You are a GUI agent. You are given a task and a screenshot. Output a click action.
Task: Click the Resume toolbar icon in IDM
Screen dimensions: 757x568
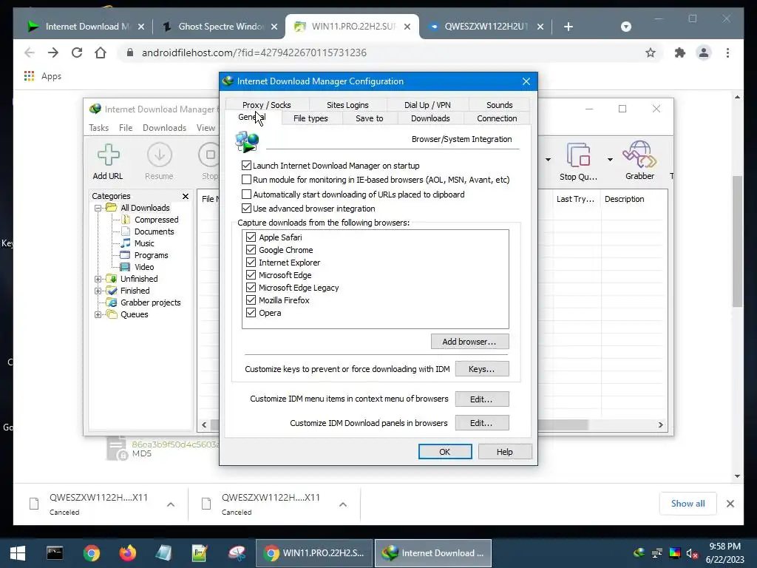(160, 160)
